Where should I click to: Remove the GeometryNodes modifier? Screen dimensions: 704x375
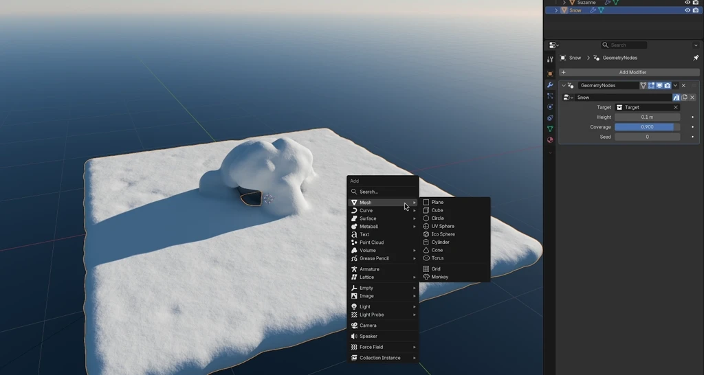[683, 86]
